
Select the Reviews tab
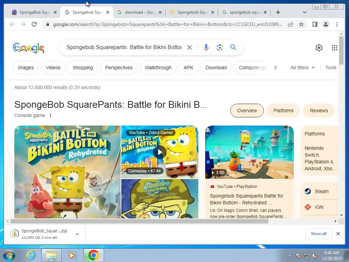(319, 111)
